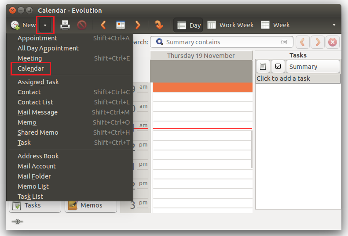
Task: Choose Shared Memo menu item
Action: pyautogui.click(x=70, y=132)
